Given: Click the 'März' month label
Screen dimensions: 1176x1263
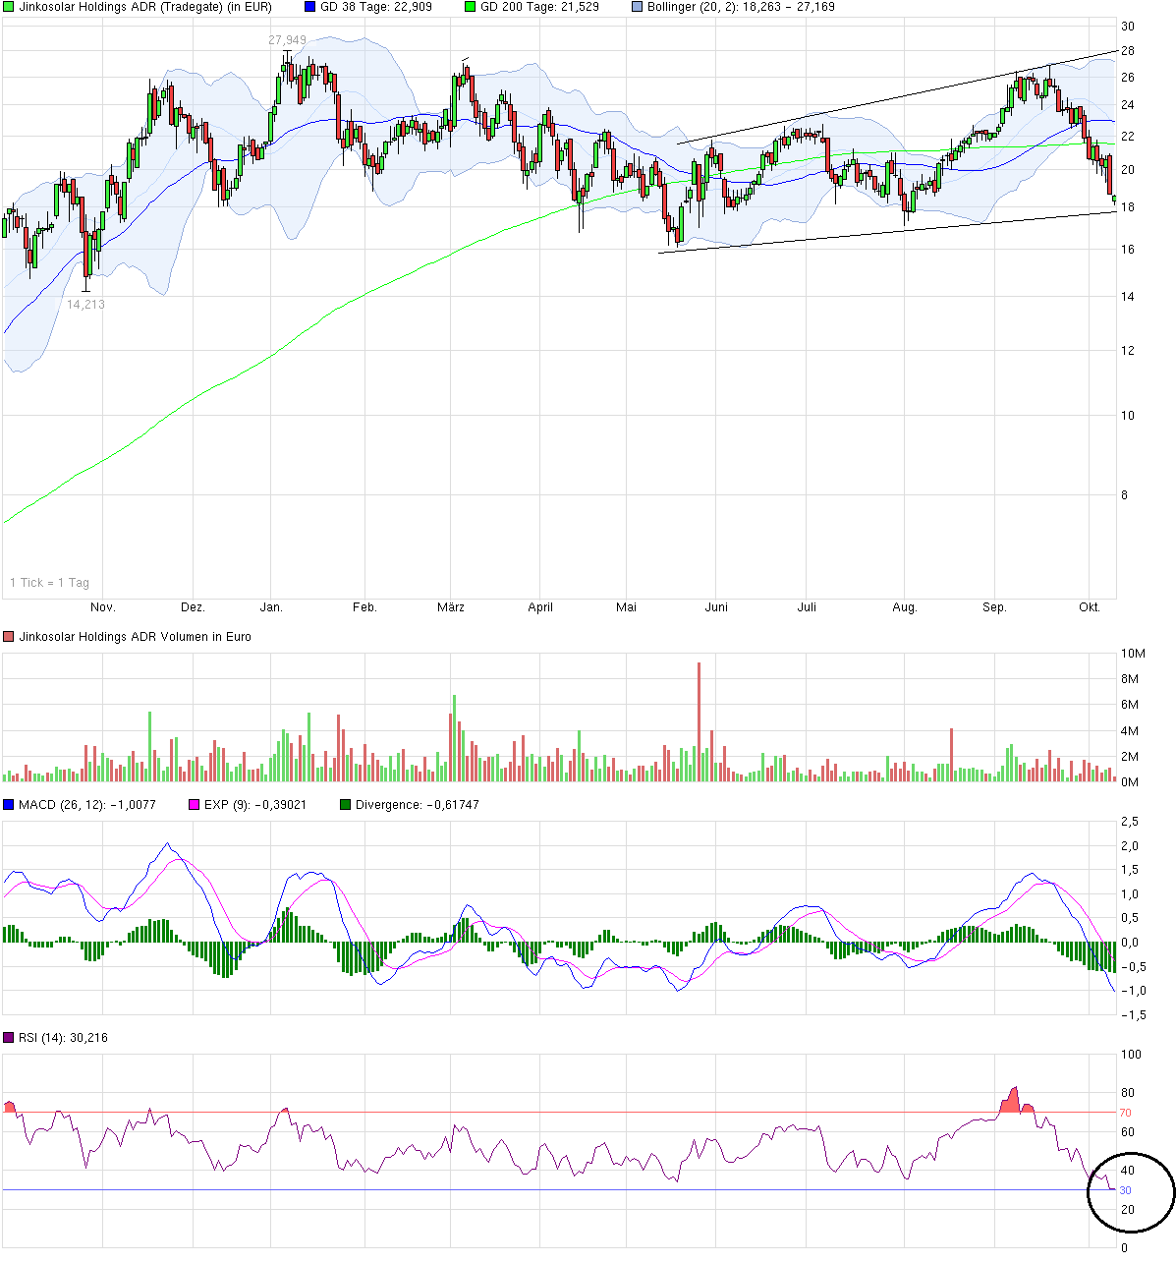Looking at the screenshot, I should pos(451,607).
